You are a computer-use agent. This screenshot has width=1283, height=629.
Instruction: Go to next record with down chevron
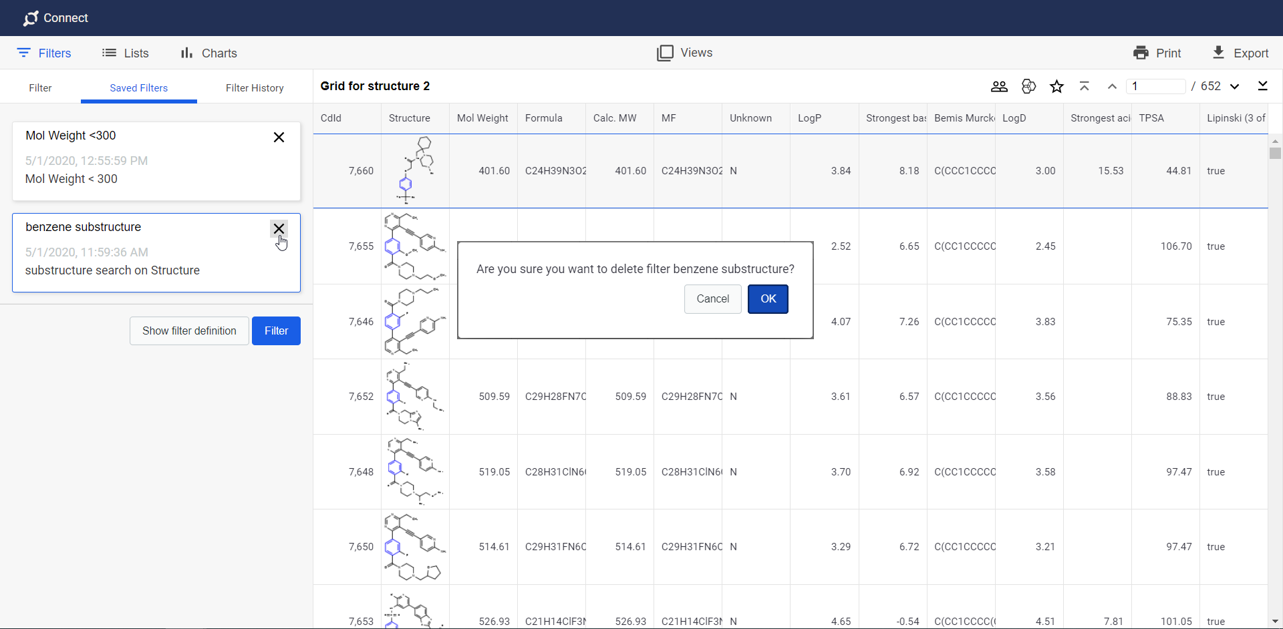(x=1235, y=86)
